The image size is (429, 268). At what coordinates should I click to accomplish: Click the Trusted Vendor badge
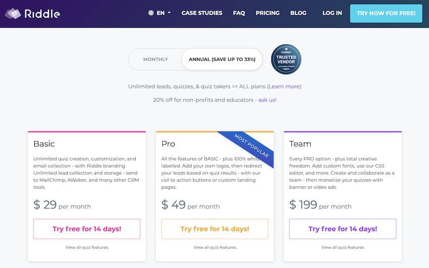coord(286,59)
